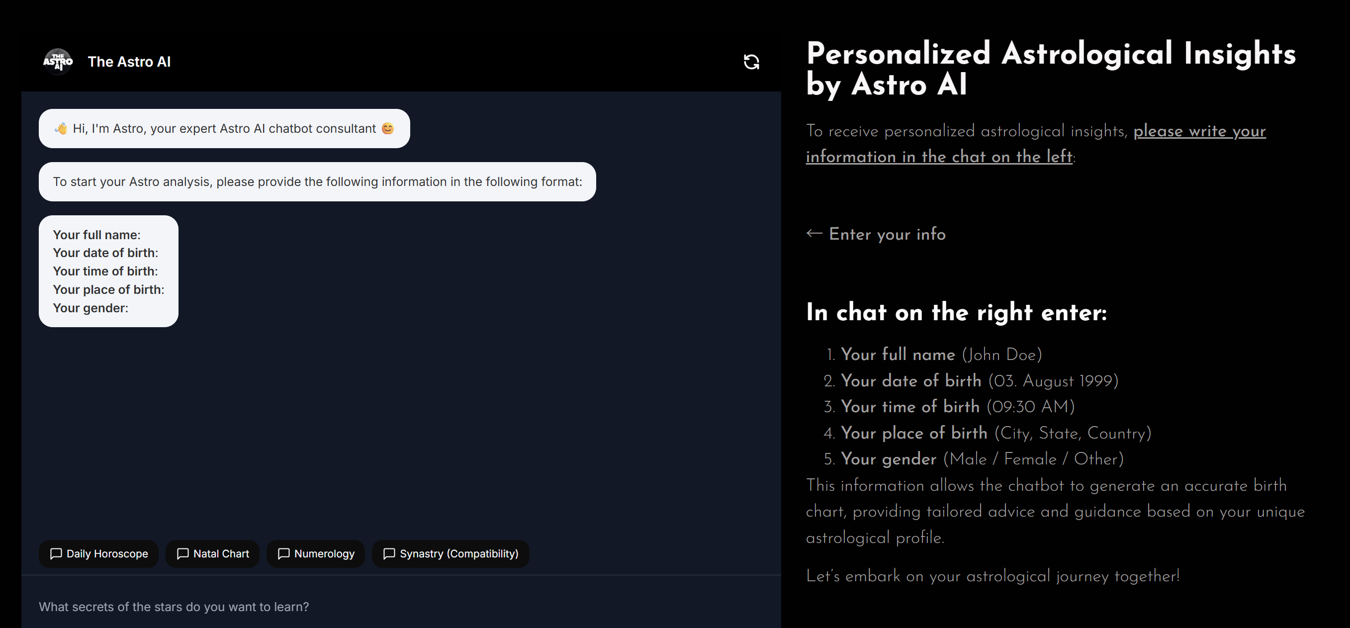Screen dimensions: 1350x628
Task: Click 'Your date of birth:' line in chat
Action: pyautogui.click(x=105, y=253)
